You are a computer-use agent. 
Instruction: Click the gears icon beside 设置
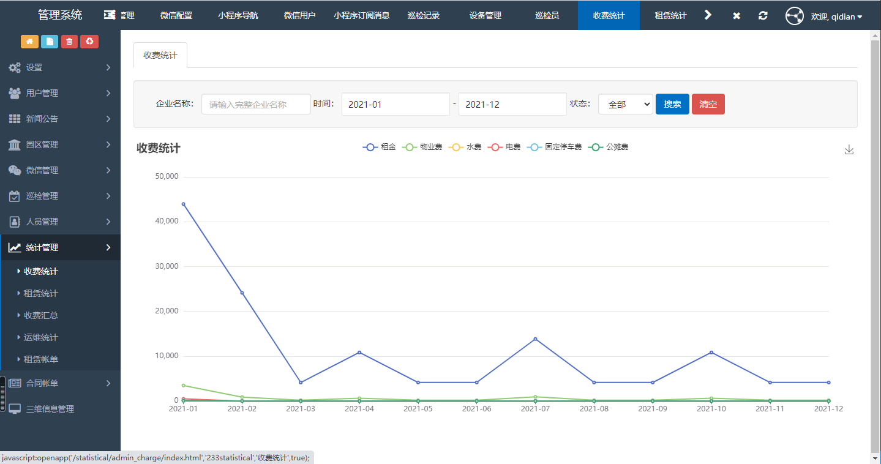click(15, 67)
